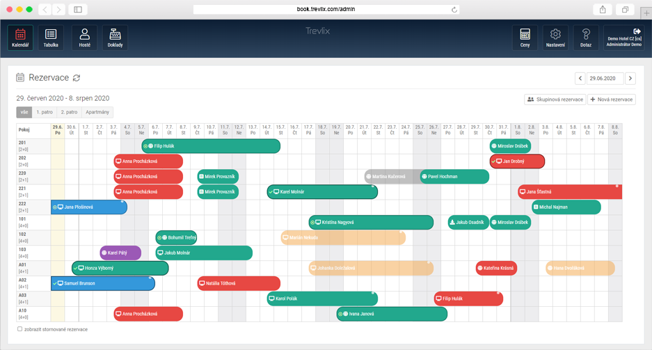Click the Rezervace heading calendar icon
The width and height of the screenshot is (652, 350).
[20, 77]
